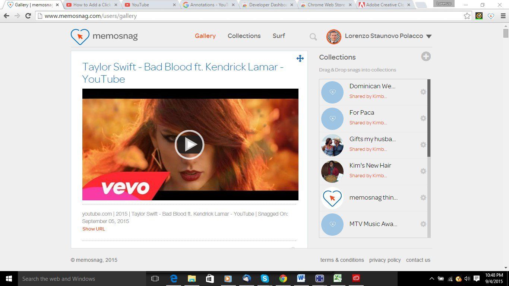Open Adobe Creative Cloud from the taskbar
This screenshot has height=286, width=509.
[x=356, y=279]
